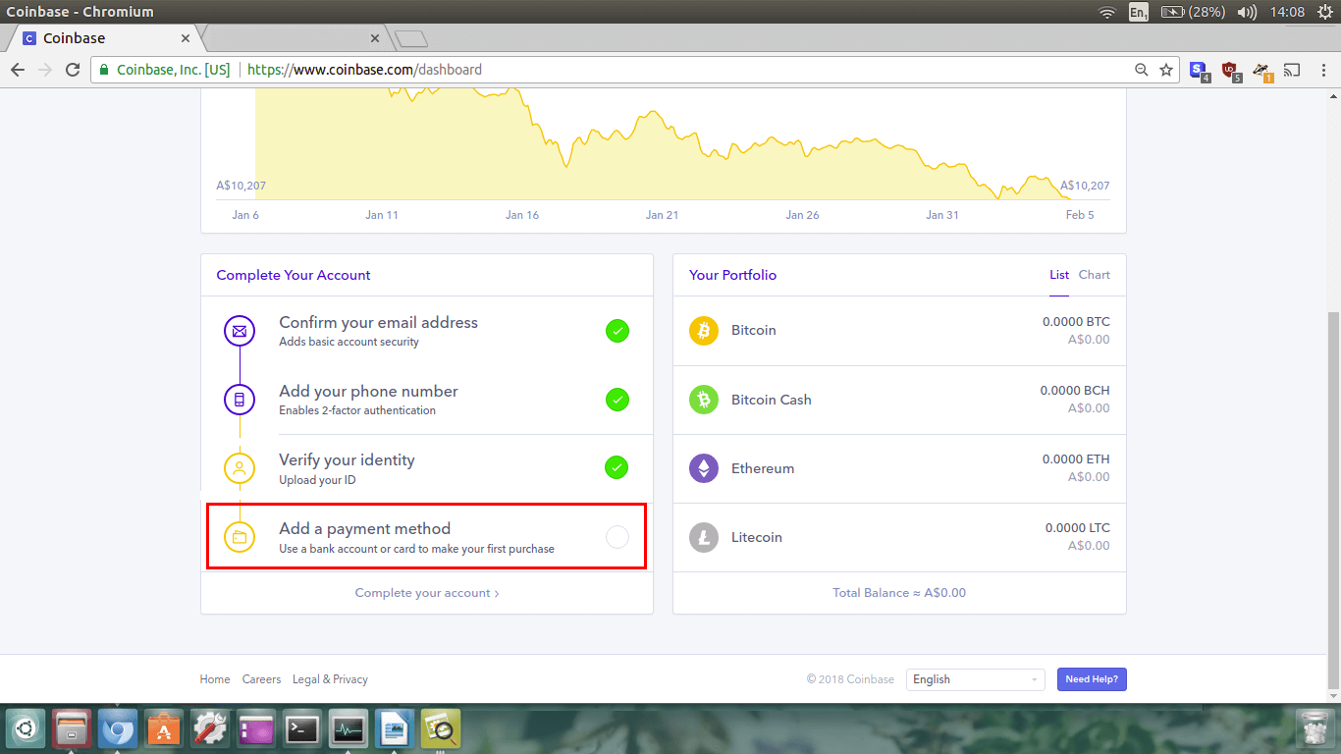The height and width of the screenshot is (754, 1341).
Task: Open the Ubuntu dash from the dock
Action: (x=27, y=729)
